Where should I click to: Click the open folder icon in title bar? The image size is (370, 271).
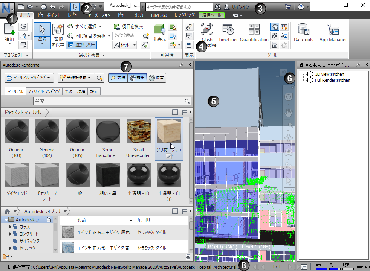point(30,7)
